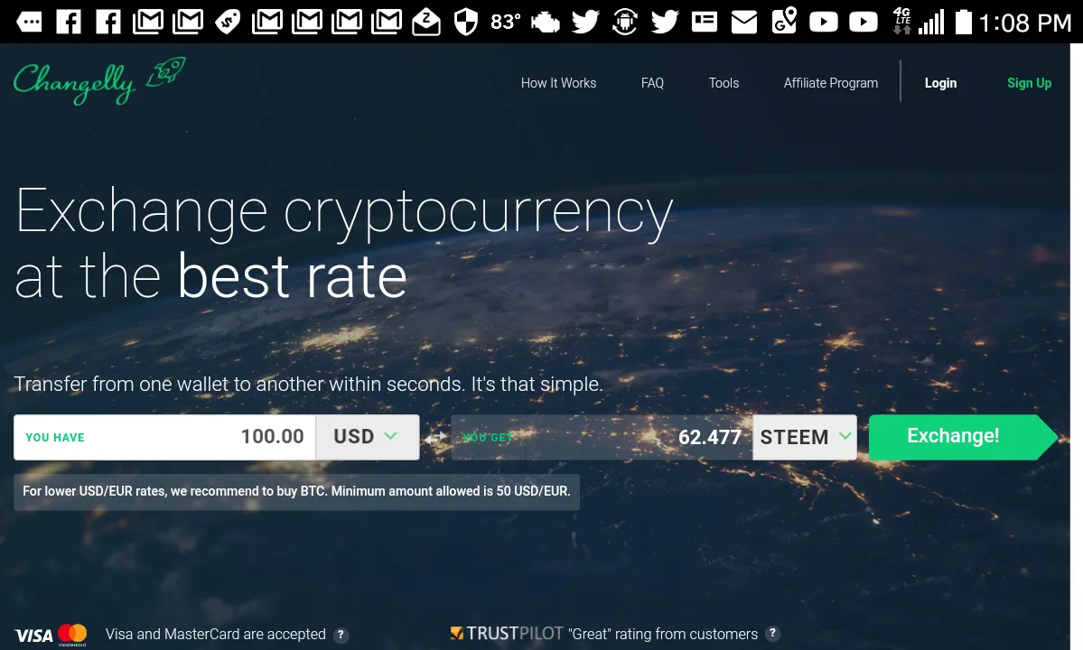Image resolution: width=1083 pixels, height=650 pixels.
Task: Click the You Get amount field 62.477
Action: (x=602, y=437)
